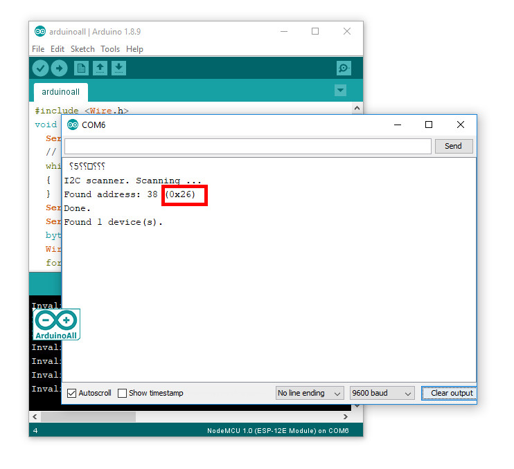Viewport: 514px width, 469px height.
Task: Click the console scroll left arrow
Action: (x=35, y=416)
